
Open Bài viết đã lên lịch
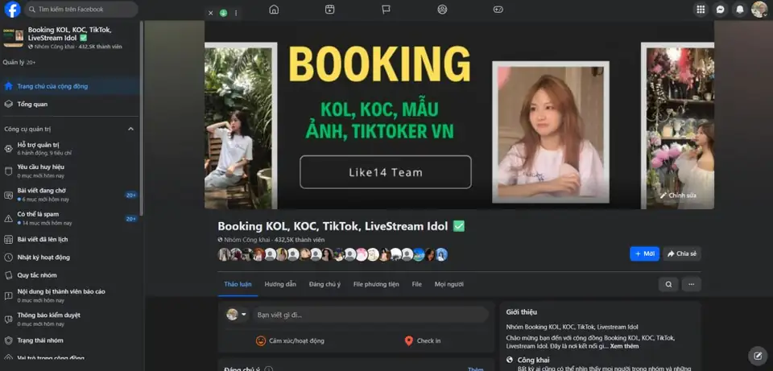point(71,240)
